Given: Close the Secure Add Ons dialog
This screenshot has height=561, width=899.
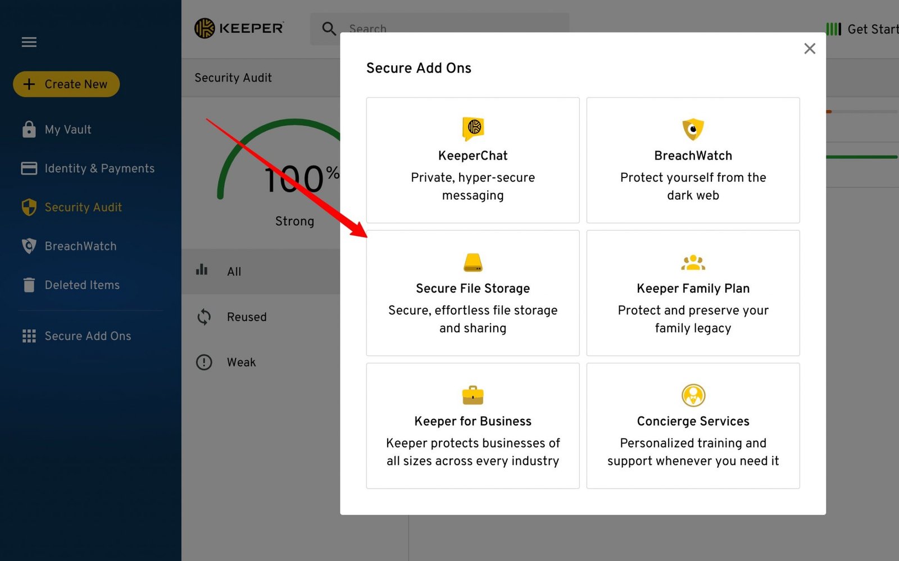Looking at the screenshot, I should (x=809, y=49).
